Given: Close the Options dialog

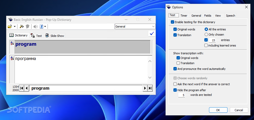Looking at the screenshot, I should 246,7.
